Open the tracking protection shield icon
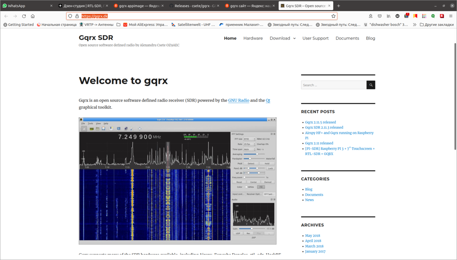Screen dimensions: 457x260 tap(70, 16)
